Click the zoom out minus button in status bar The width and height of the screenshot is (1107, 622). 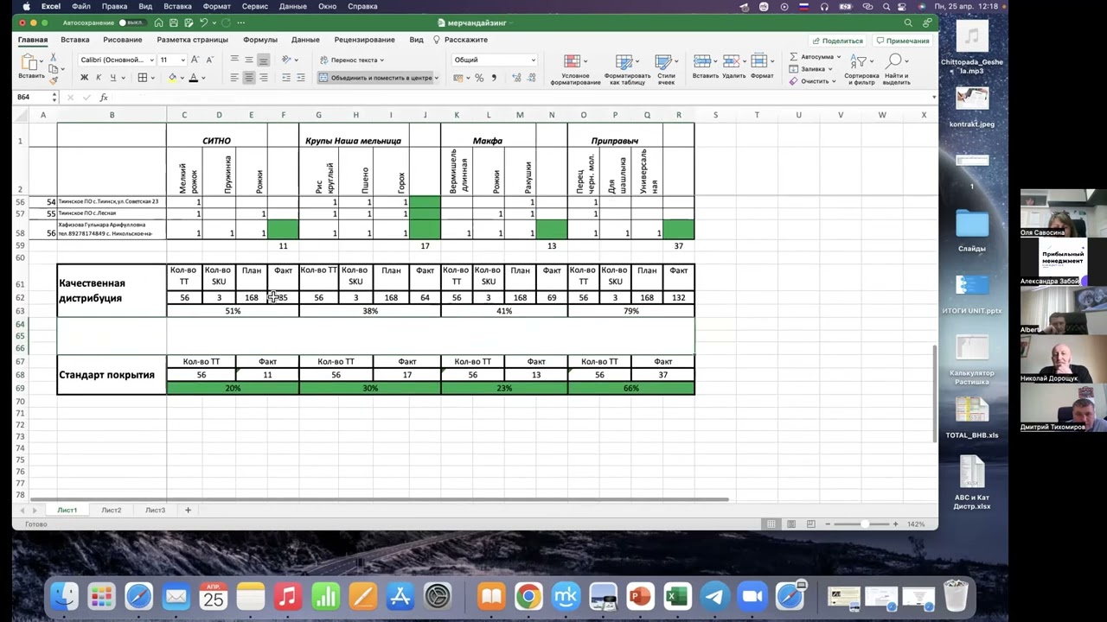[x=828, y=524]
